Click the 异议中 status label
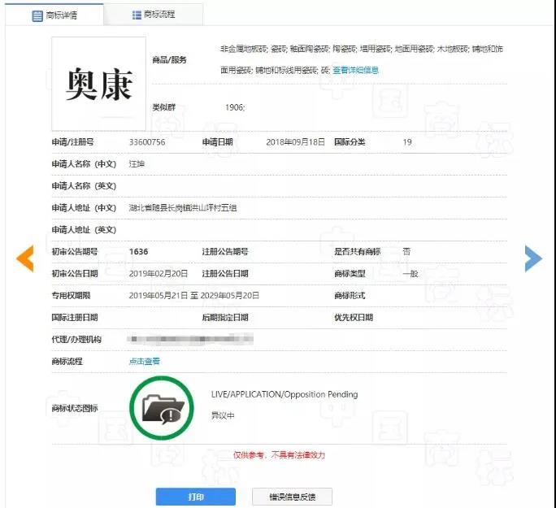Viewport: 556px width, 508px height. (x=221, y=415)
